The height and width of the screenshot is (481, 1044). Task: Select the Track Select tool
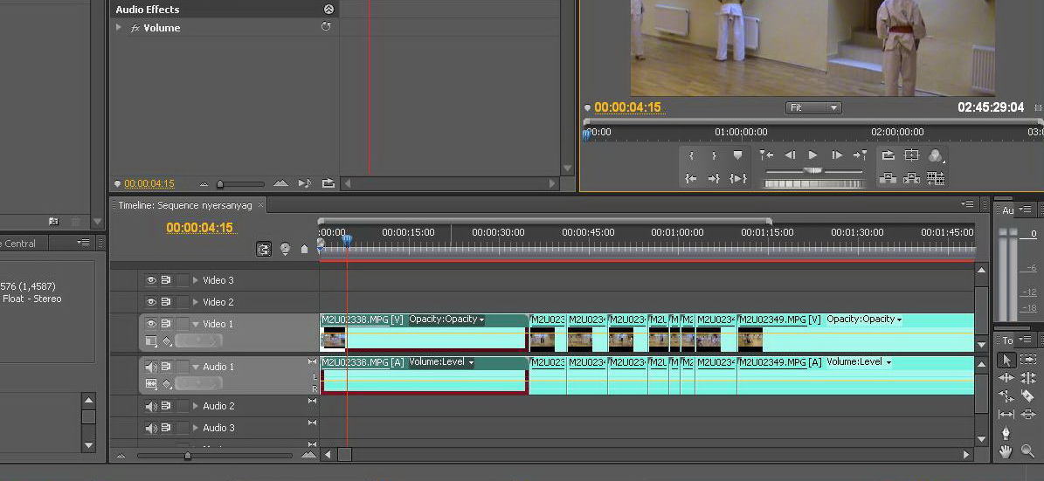tap(1028, 360)
